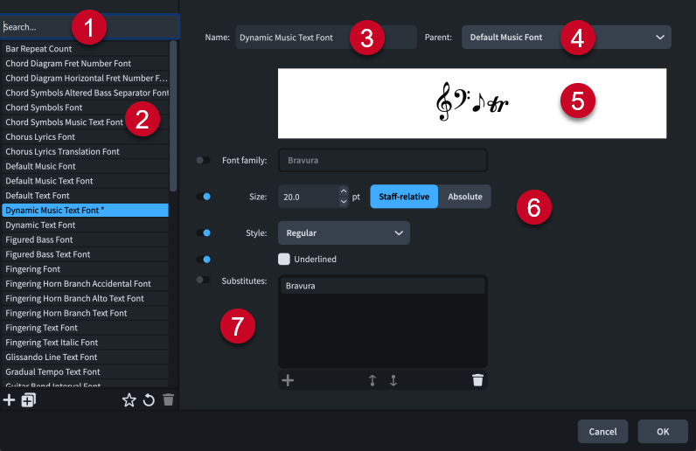Viewport: 696px width, 451px height.
Task: Select Default Text Font entry
Action: 85,195
